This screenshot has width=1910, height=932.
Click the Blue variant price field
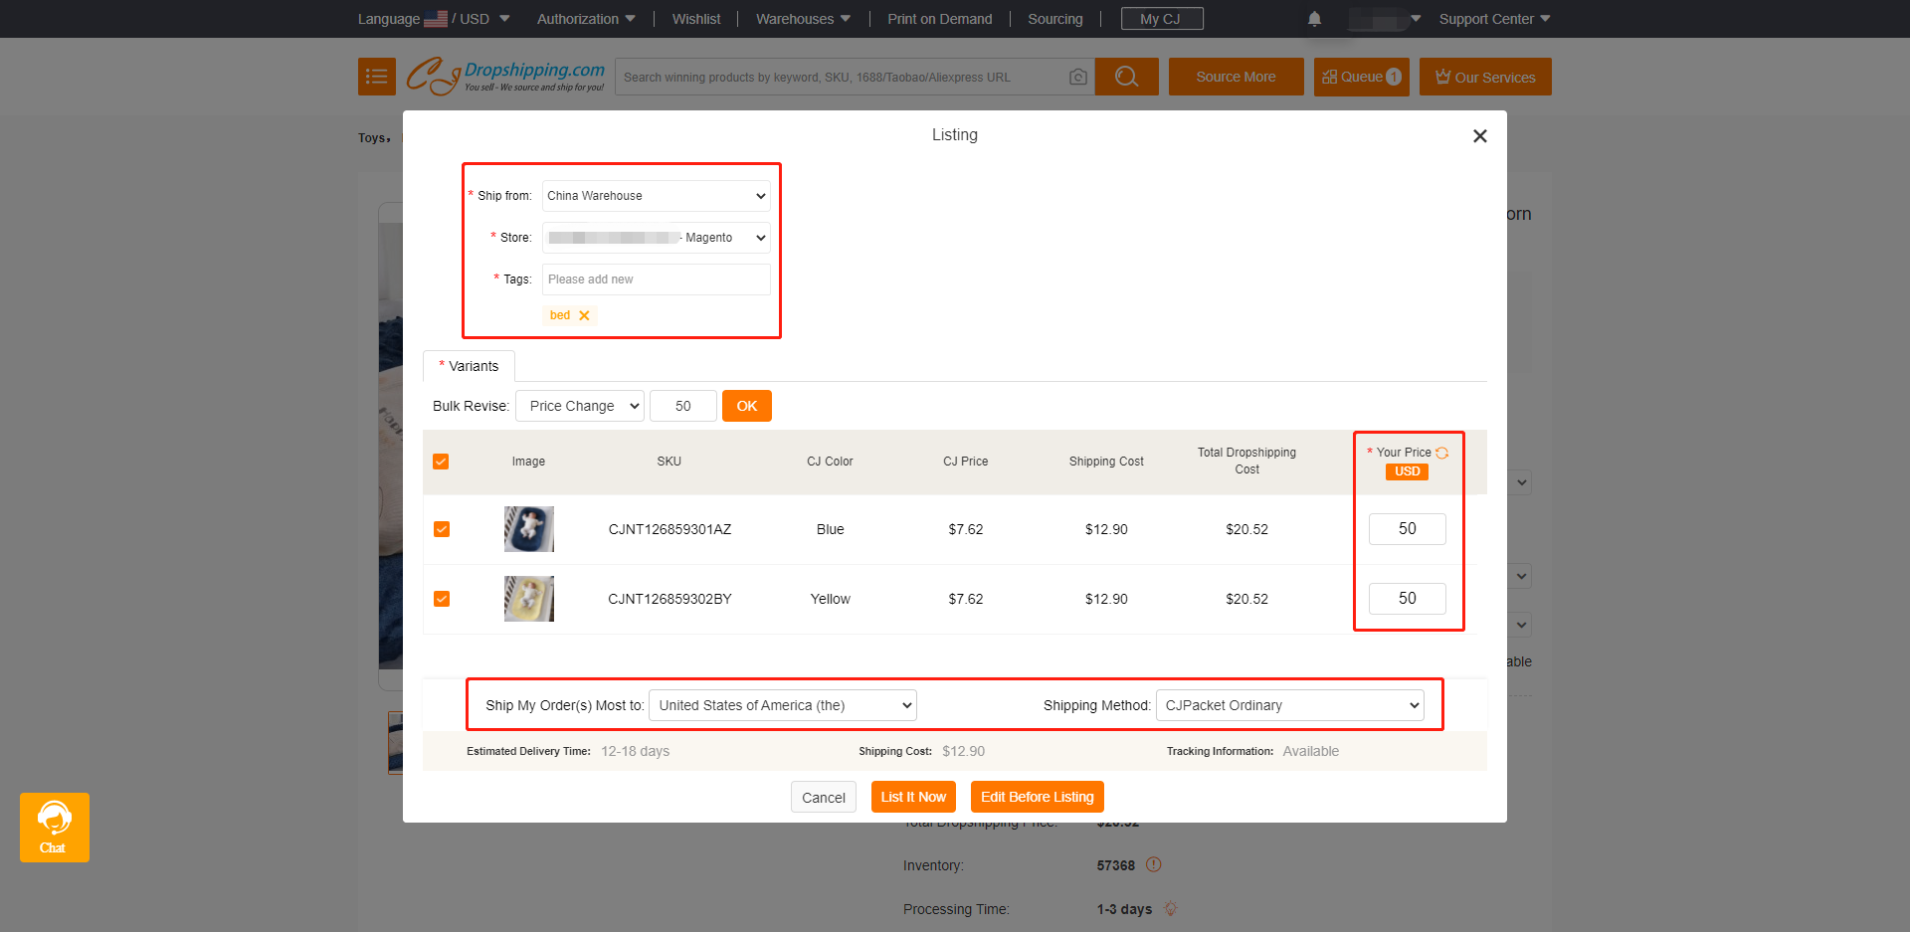pyautogui.click(x=1407, y=529)
